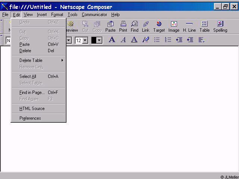Open the font size 12 dropdown arrow
This screenshot has width=239, height=179.
pos(86,40)
